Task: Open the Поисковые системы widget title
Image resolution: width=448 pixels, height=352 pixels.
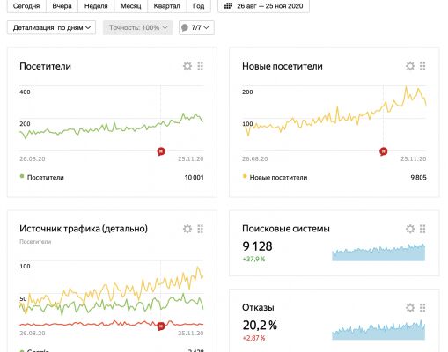Action: click(286, 229)
